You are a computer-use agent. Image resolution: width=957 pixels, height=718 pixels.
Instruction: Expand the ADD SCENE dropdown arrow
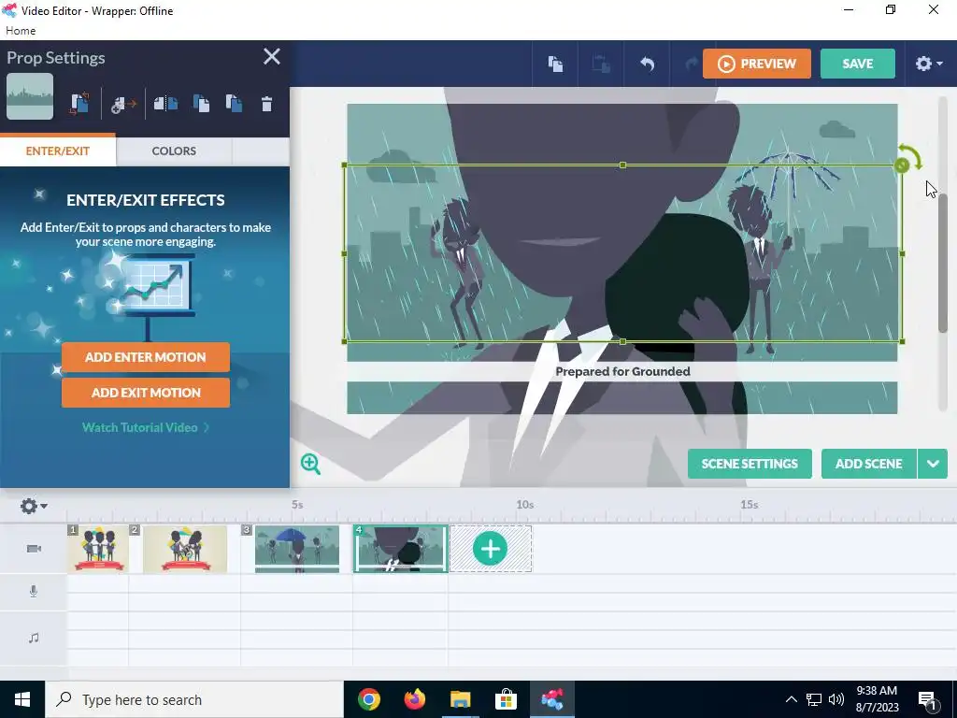coord(933,464)
